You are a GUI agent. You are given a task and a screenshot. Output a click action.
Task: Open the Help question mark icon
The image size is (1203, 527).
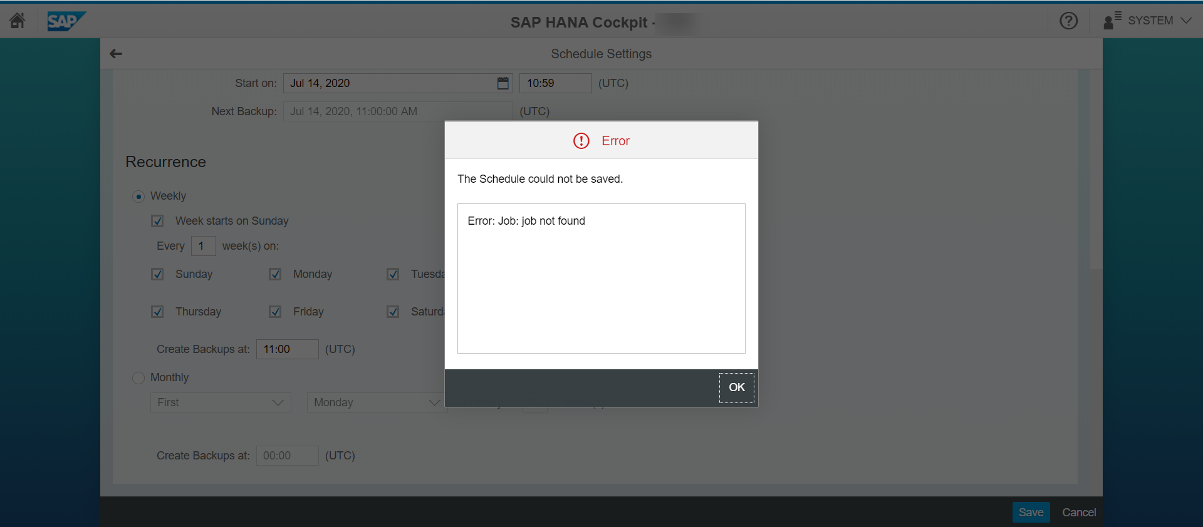(x=1068, y=21)
